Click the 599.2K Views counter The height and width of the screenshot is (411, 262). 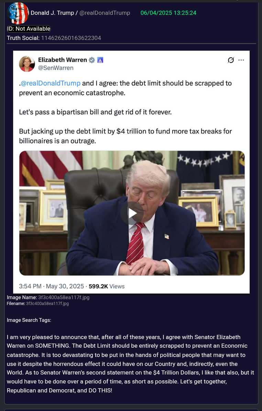click(107, 286)
